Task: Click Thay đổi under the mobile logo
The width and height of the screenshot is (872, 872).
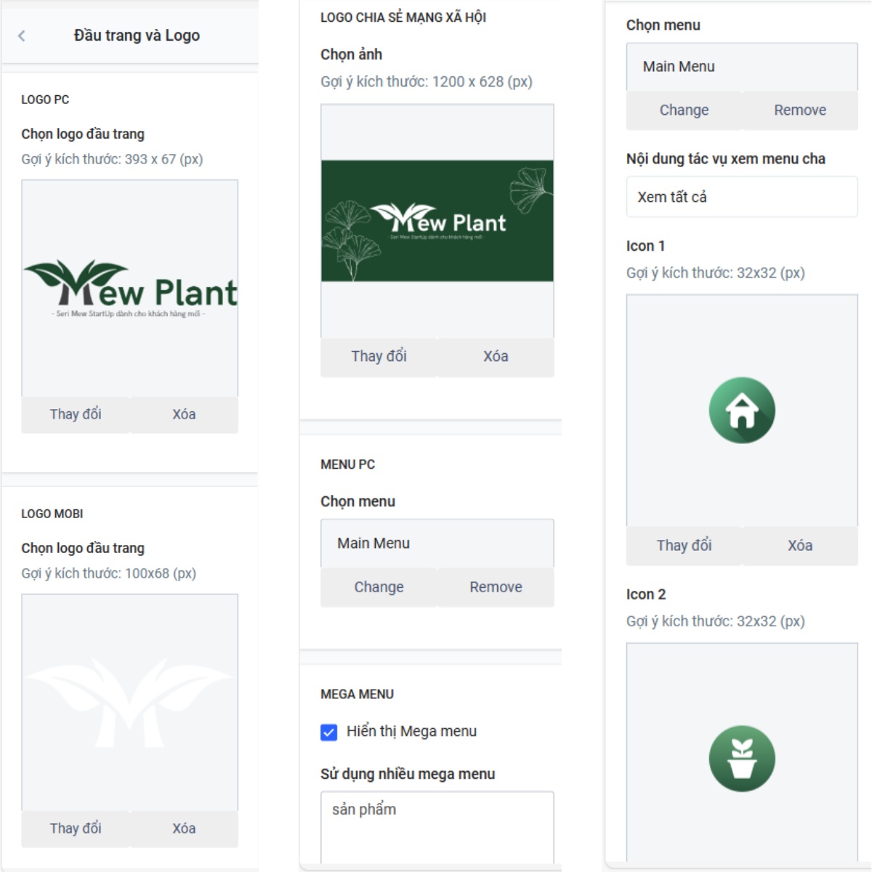Action: pyautogui.click(x=76, y=828)
